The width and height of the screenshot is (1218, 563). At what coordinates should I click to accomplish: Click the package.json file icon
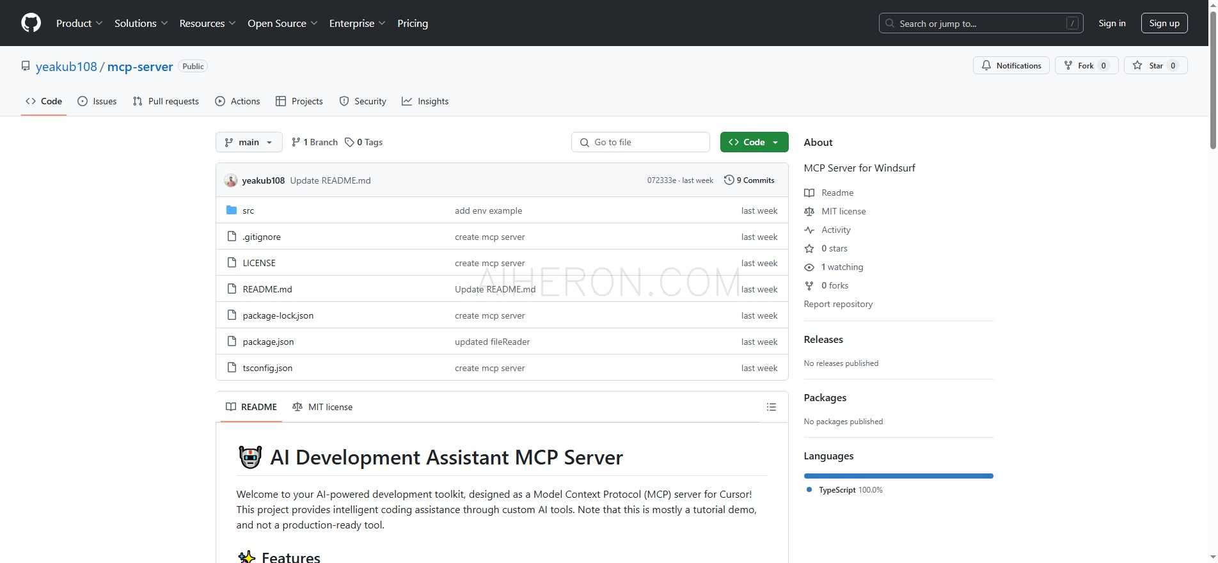(x=232, y=342)
